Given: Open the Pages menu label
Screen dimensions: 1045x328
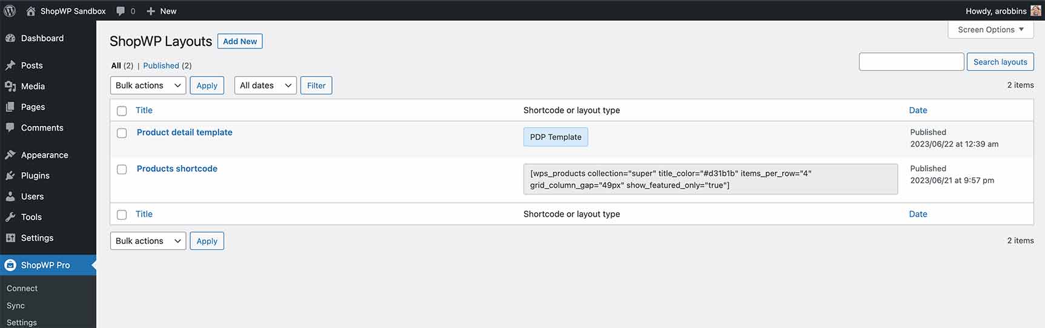Looking at the screenshot, I should pos(33,107).
